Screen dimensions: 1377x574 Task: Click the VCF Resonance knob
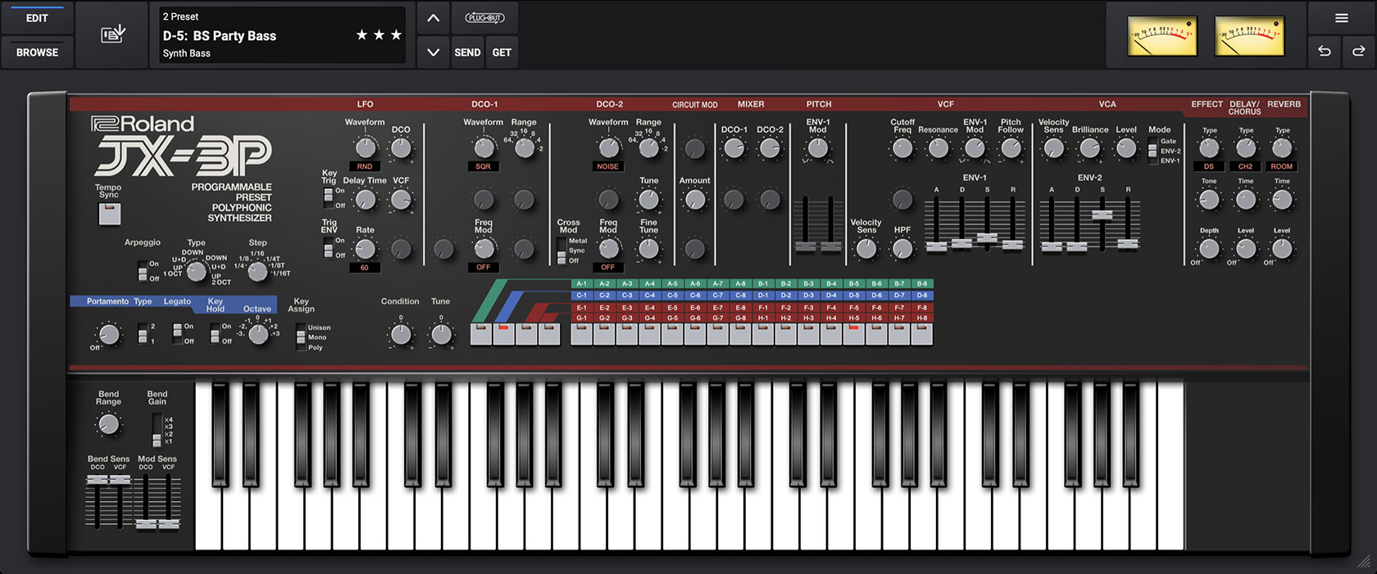(x=938, y=148)
